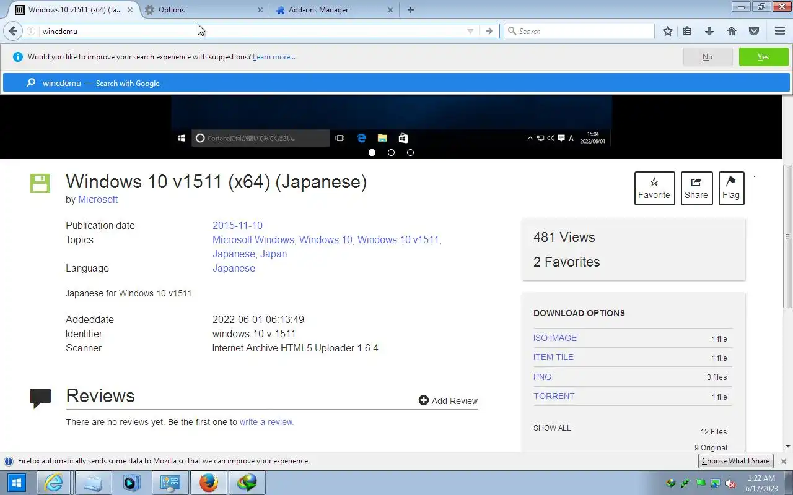Open a new tab with plus button
Screen dimensions: 793x495
pos(411,10)
